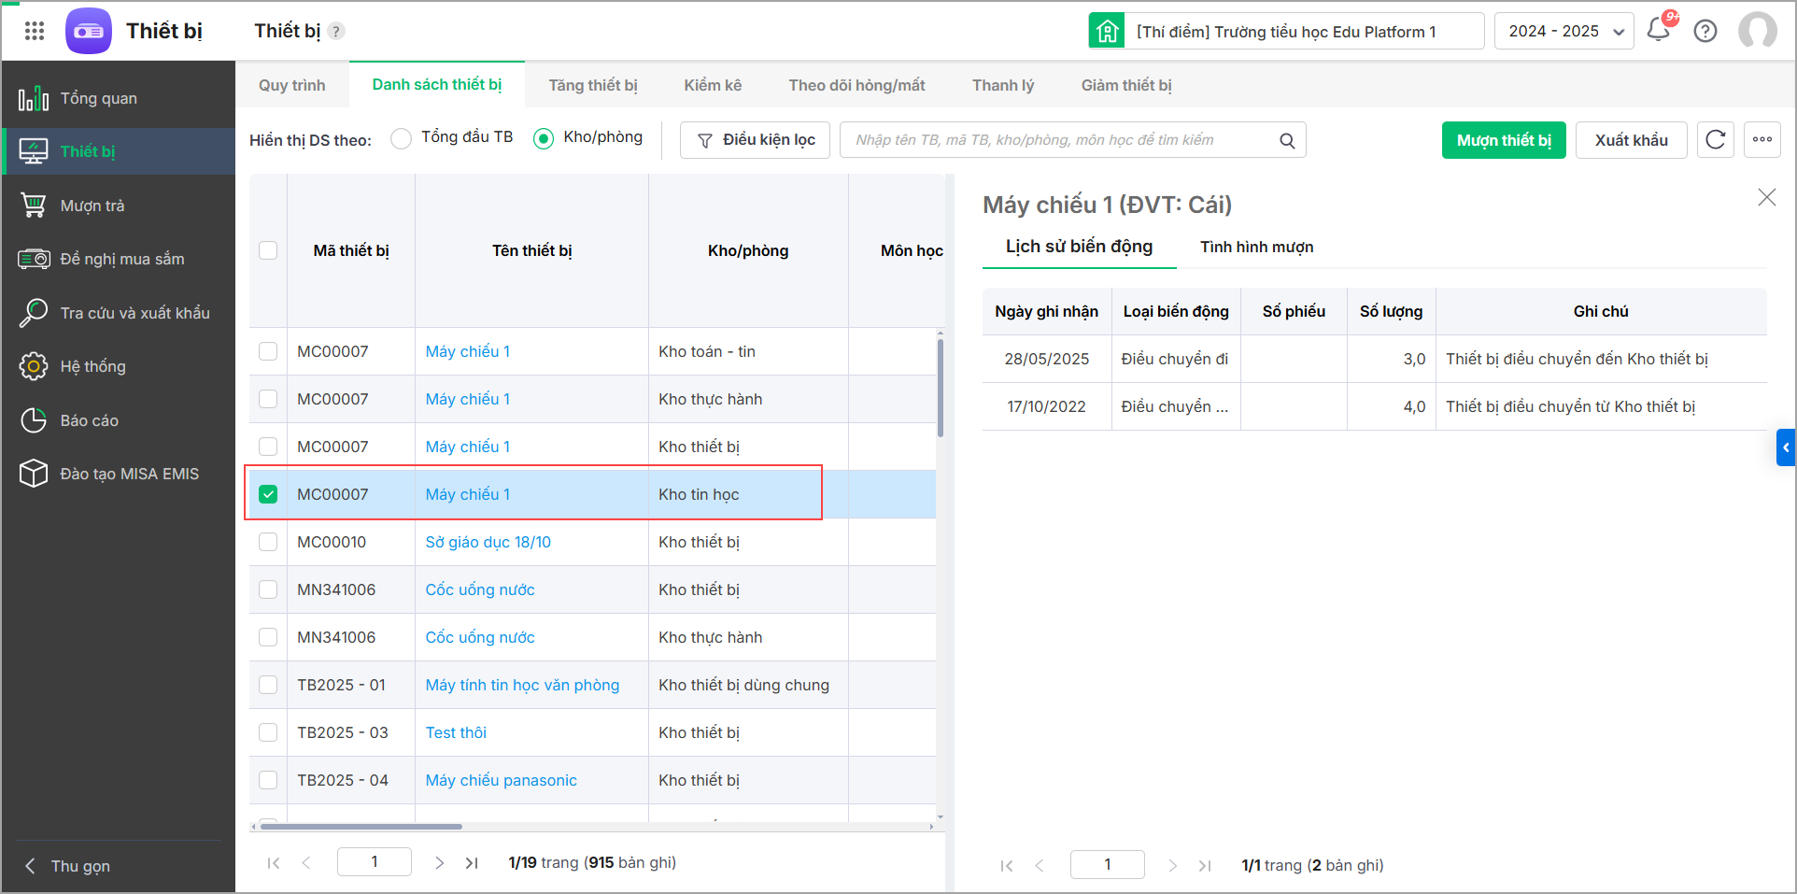Open the help question mark beside Thiết bị title
Image resolution: width=1797 pixels, height=894 pixels.
pyautogui.click(x=336, y=31)
